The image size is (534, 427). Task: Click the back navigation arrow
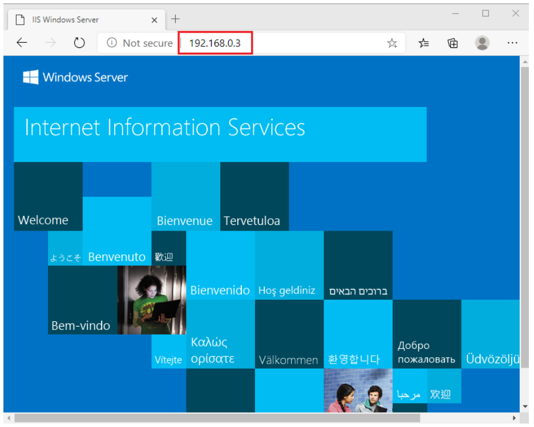coord(22,42)
